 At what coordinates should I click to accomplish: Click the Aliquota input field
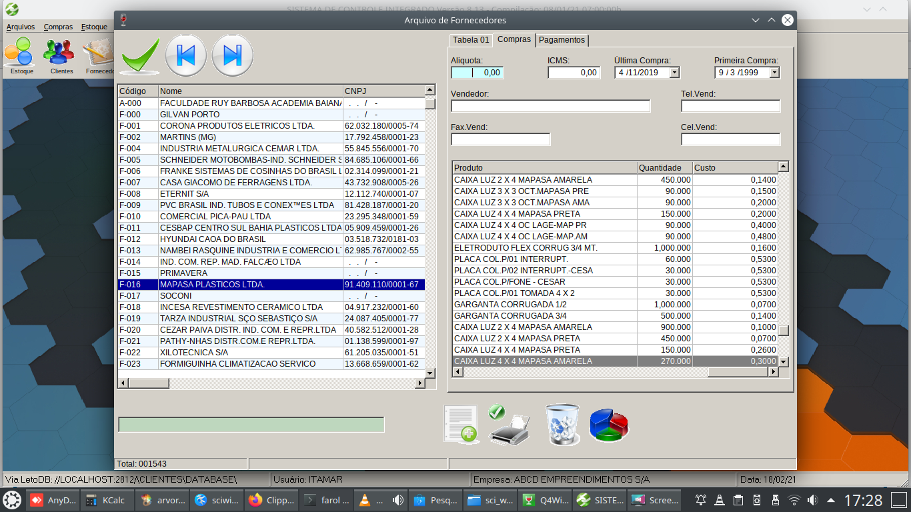(x=478, y=73)
